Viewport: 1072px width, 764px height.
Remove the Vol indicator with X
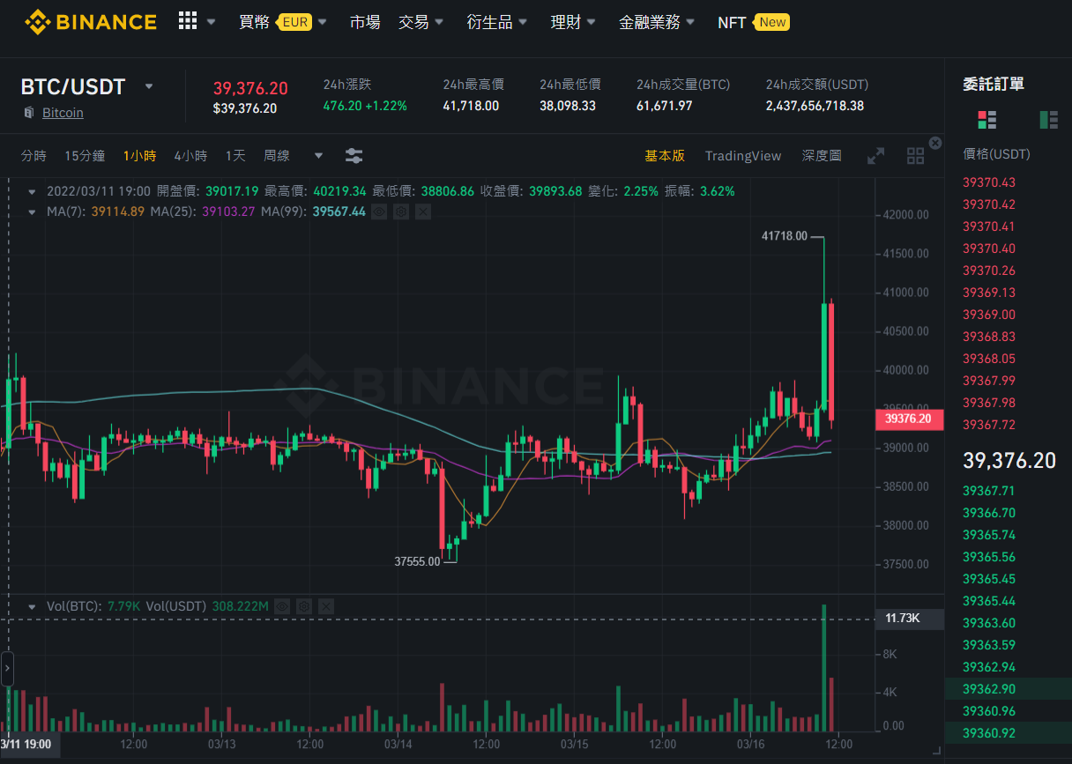click(326, 606)
